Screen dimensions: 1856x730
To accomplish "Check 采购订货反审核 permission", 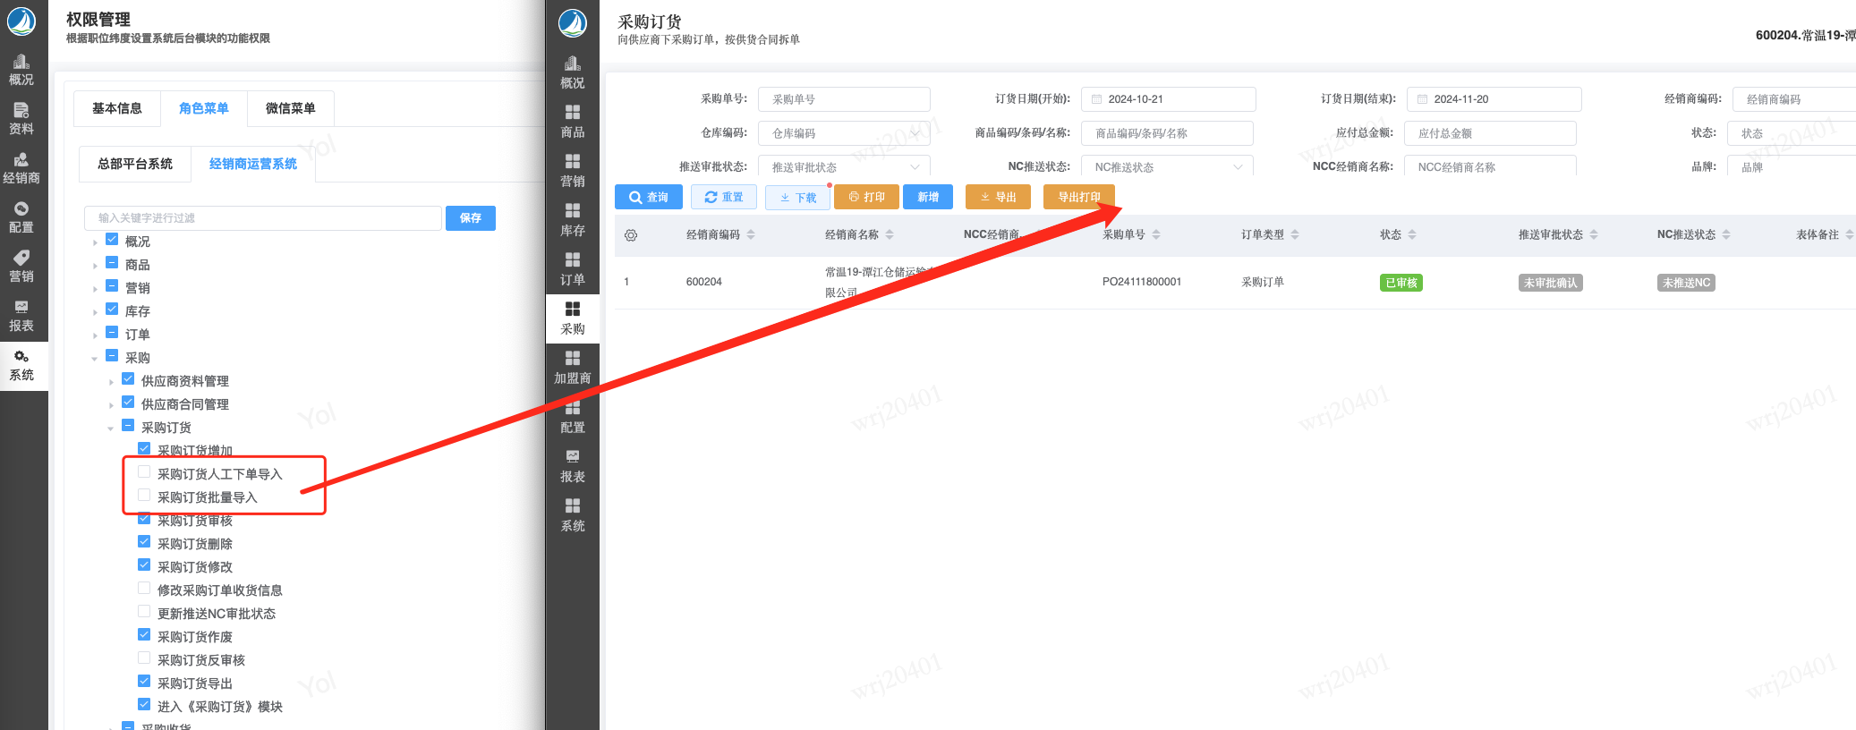I will coord(144,658).
